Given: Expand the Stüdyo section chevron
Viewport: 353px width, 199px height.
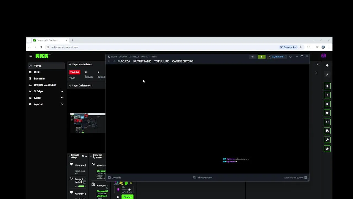Looking at the screenshot, I should [x=62, y=91].
